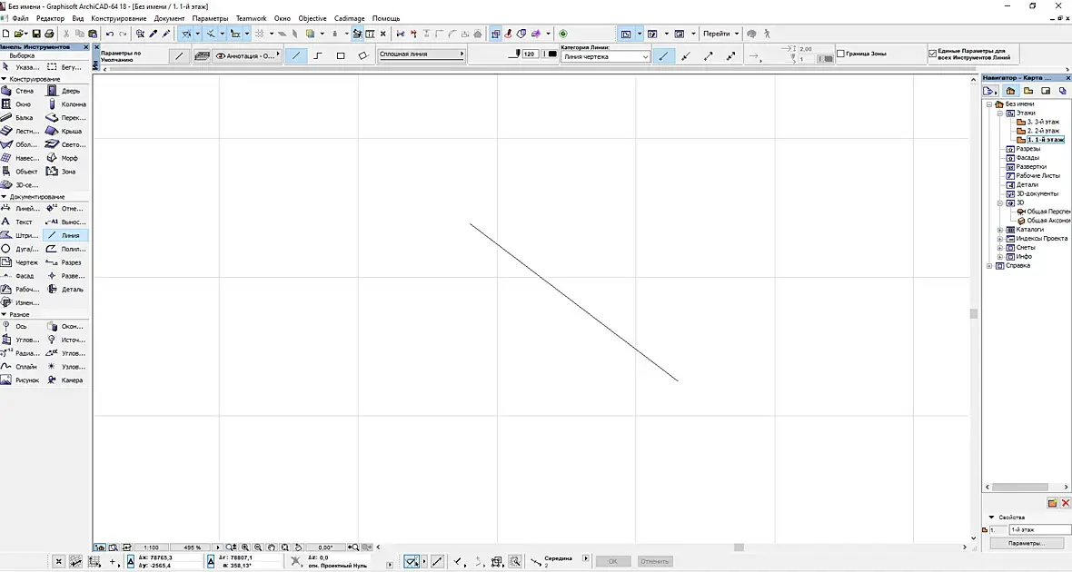Select the Разрез (section) tool
This screenshot has height=572, width=1072.
click(65, 262)
